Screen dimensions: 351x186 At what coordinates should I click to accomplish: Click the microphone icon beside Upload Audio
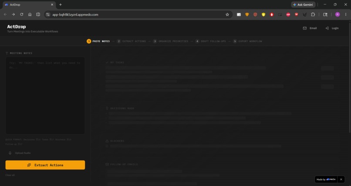(10, 153)
